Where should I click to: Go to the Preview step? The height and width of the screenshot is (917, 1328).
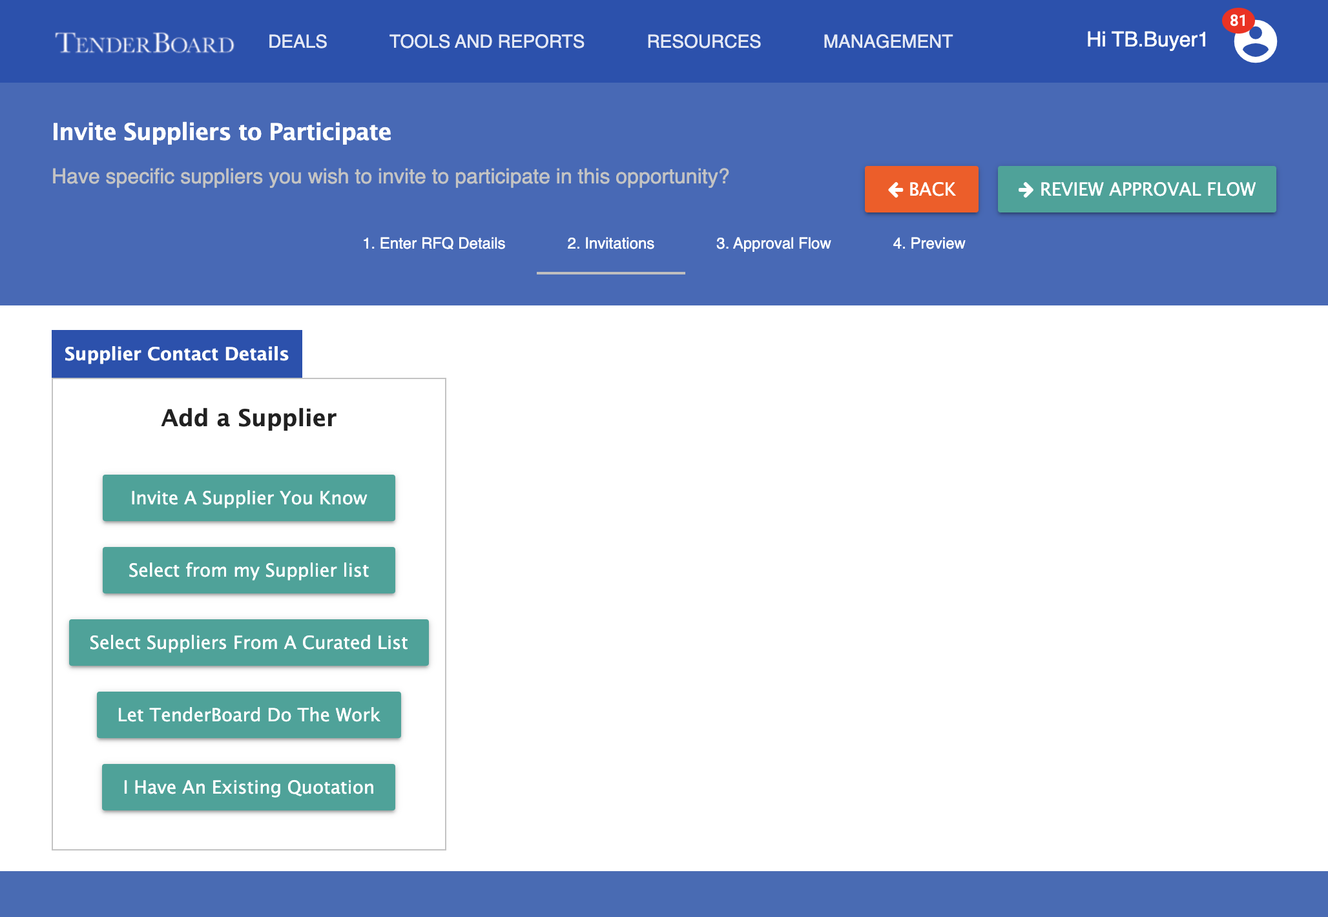[929, 243]
